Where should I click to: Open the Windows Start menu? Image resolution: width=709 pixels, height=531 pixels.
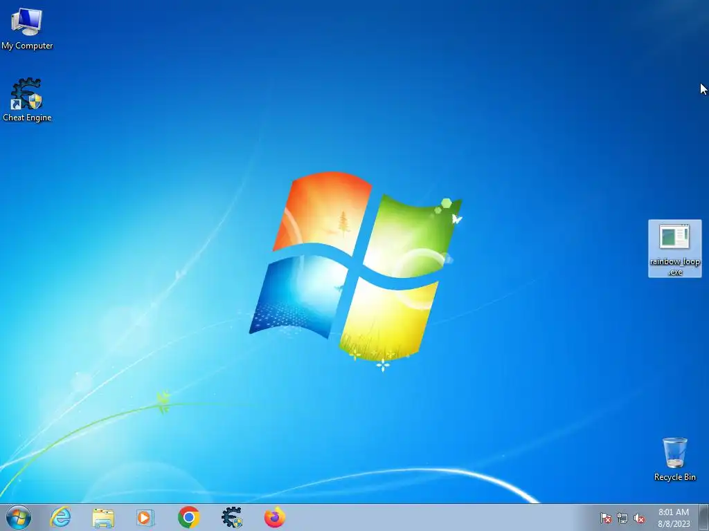(19, 517)
